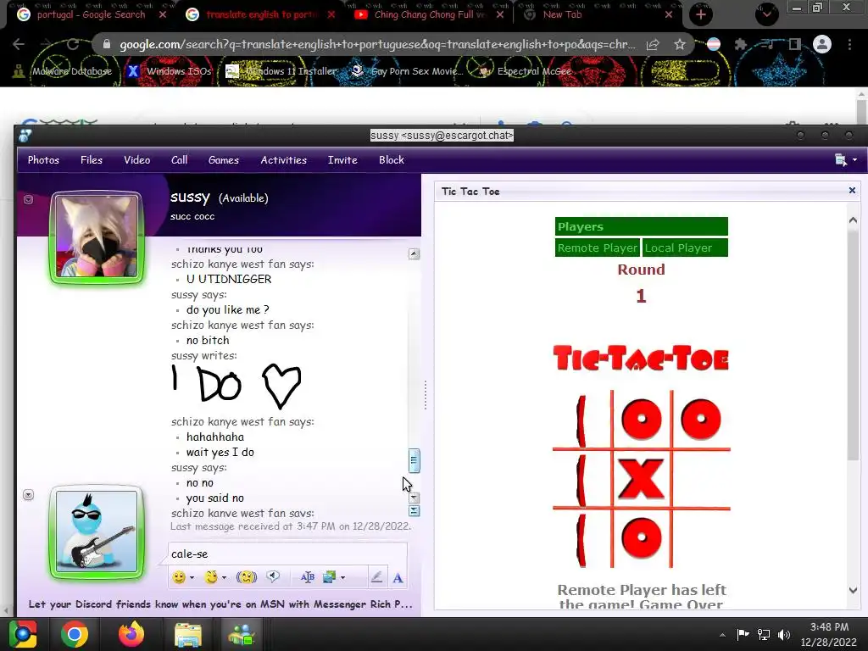Collapse sussy's display picture with the arrow toggle

coord(28,199)
